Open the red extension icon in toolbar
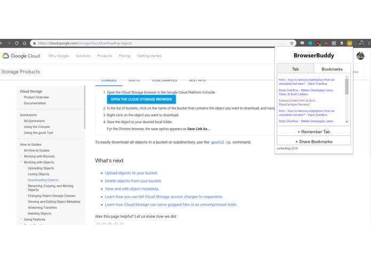The height and width of the screenshot is (263, 371). click(318, 43)
